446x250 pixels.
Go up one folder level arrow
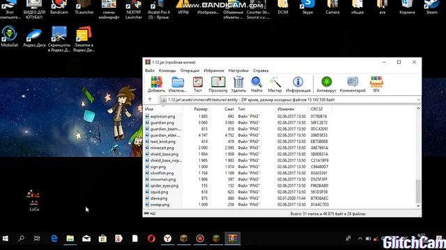coord(150,99)
